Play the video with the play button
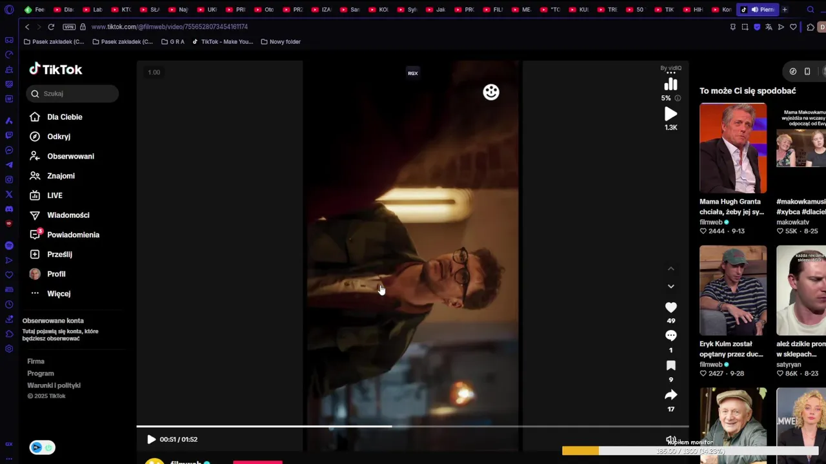The image size is (826, 464). [x=151, y=440]
